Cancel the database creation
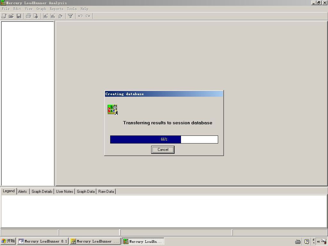The height and width of the screenshot is (246, 328). point(163,150)
